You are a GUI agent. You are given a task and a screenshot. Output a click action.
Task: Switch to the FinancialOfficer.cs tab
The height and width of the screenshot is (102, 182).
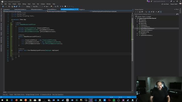tap(52, 9)
